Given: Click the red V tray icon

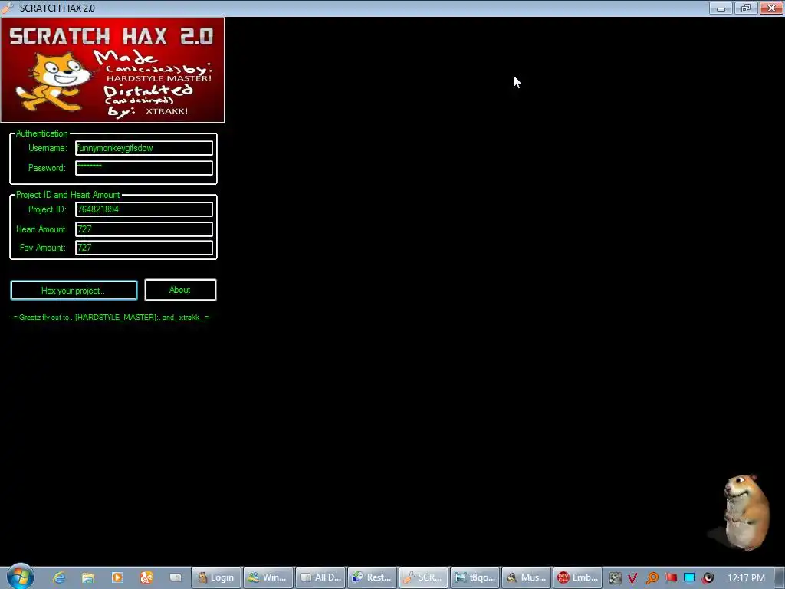Looking at the screenshot, I should (x=632, y=578).
